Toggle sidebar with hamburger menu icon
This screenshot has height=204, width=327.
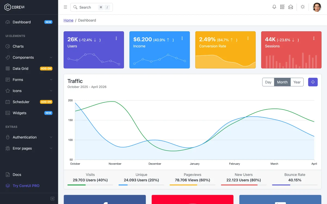pyautogui.click(x=65, y=7)
